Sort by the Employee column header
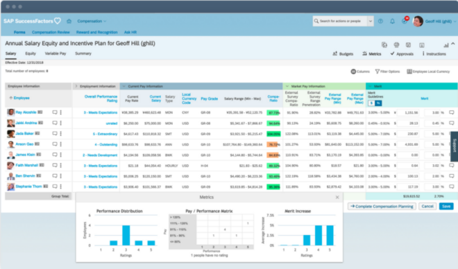Image resolution: width=458 pixels, height=269 pixels. coord(19,98)
